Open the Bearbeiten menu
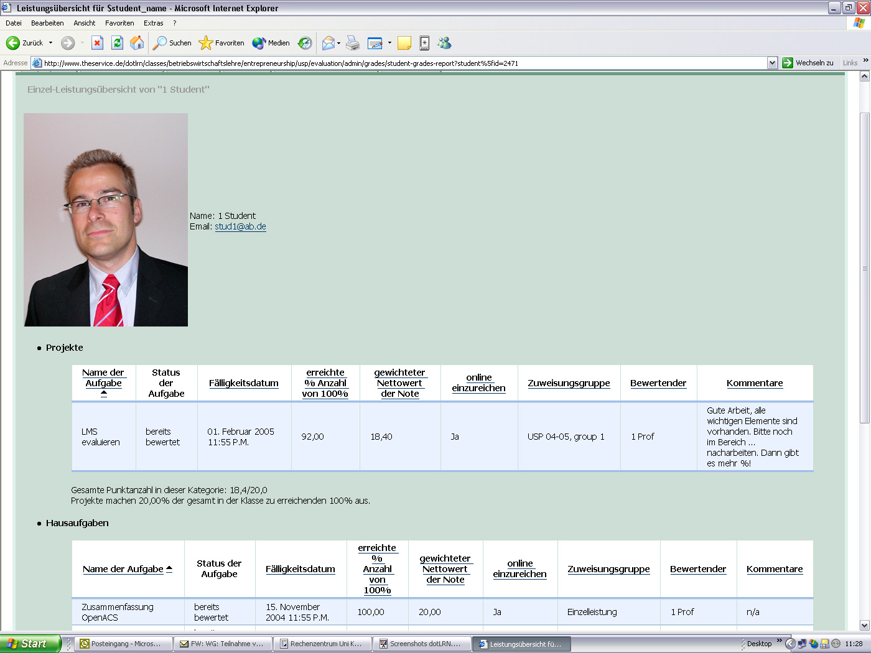This screenshot has height=653, width=871. [47, 22]
